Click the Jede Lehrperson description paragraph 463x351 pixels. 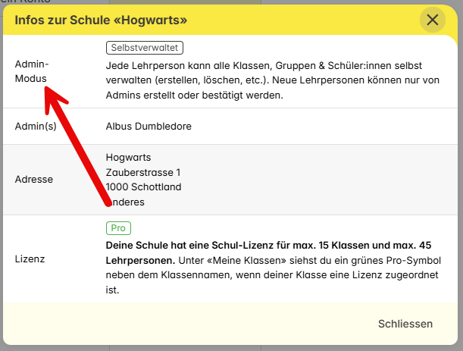coord(273,80)
